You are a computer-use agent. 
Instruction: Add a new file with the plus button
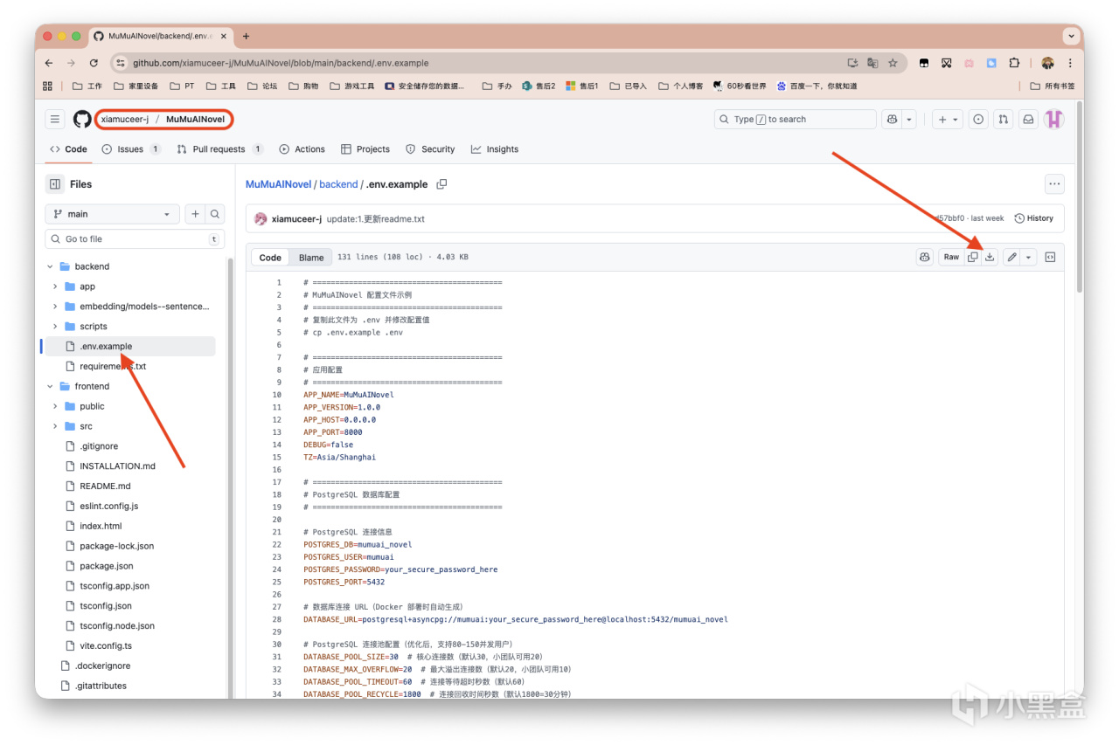coord(195,214)
